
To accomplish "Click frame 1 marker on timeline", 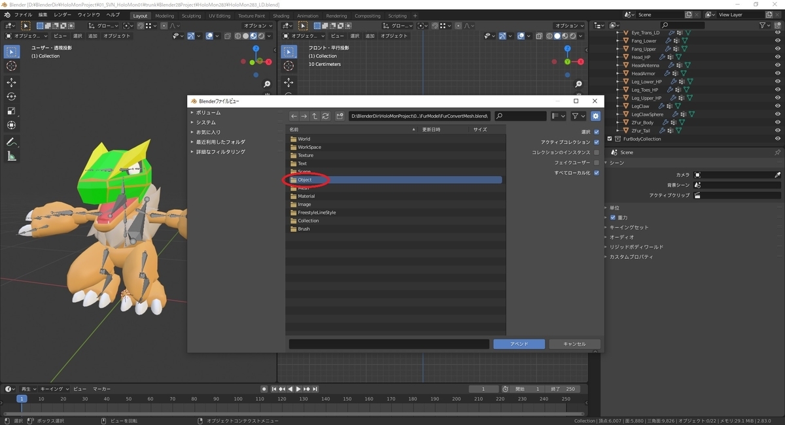I will coord(22,399).
